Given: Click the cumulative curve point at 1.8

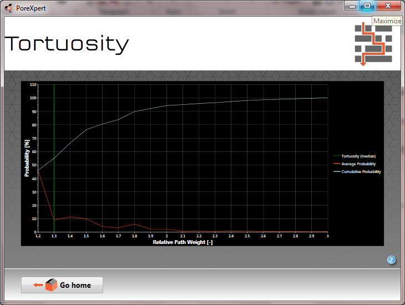Looking at the screenshot, I should click(134, 111).
